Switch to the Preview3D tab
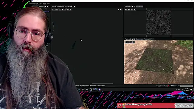The width and height of the screenshot is (194, 109). click(x=128, y=39)
